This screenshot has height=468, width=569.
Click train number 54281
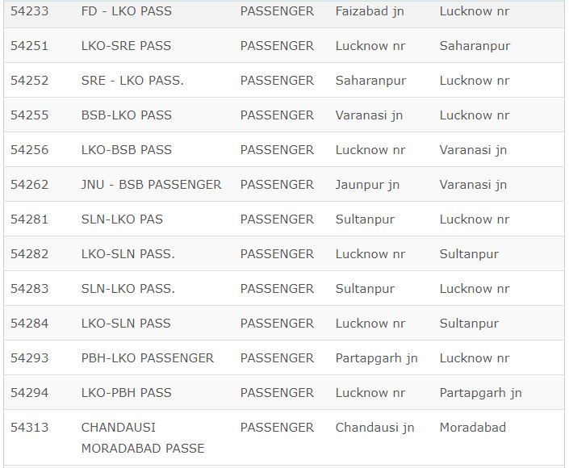click(29, 219)
